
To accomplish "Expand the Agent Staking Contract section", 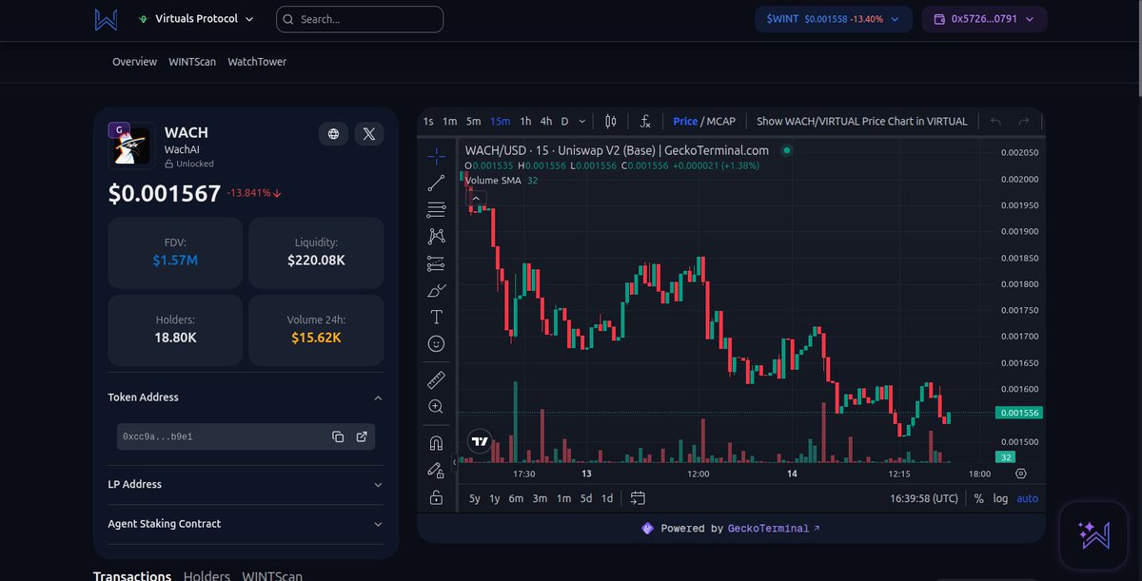I will [x=246, y=524].
